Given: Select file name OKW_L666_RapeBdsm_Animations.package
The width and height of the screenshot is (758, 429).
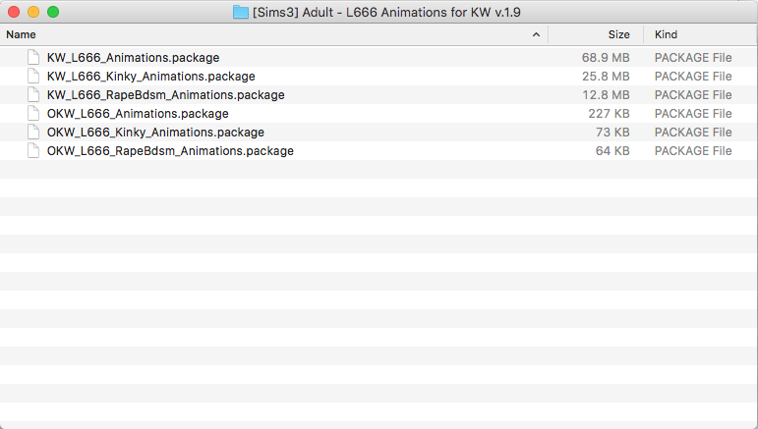Looking at the screenshot, I should (x=170, y=151).
